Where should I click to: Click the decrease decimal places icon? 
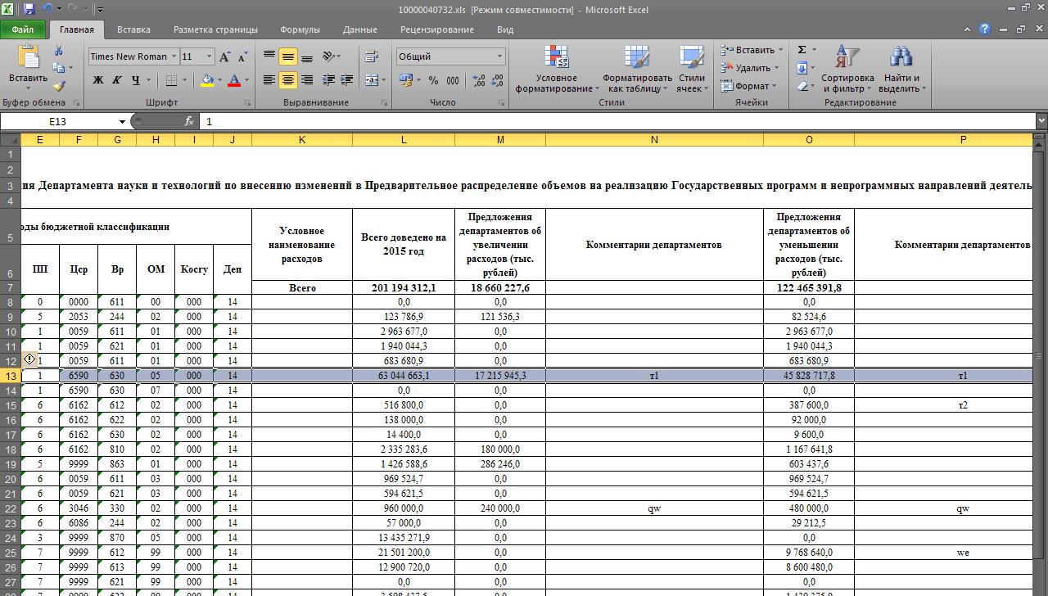pyautogui.click(x=498, y=79)
